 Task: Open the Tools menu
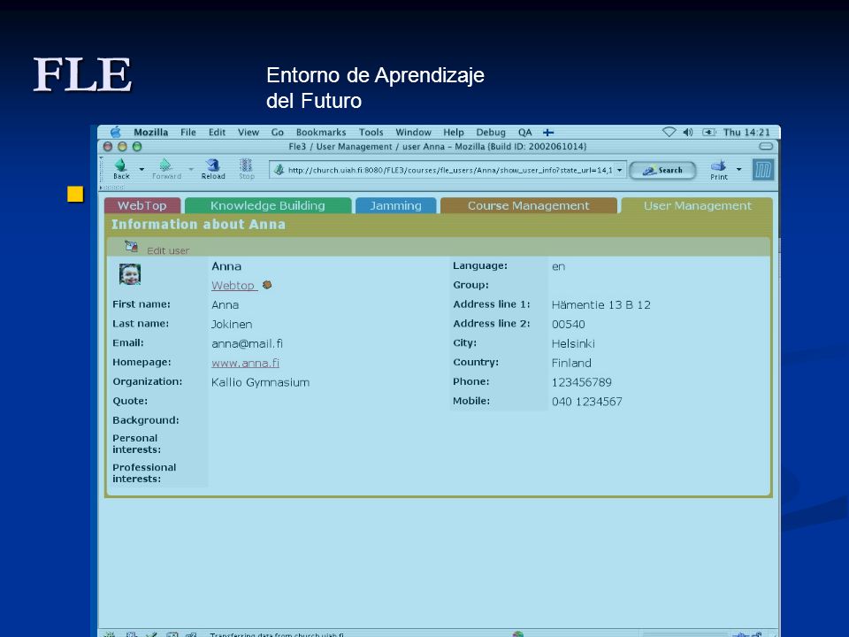coord(371,132)
